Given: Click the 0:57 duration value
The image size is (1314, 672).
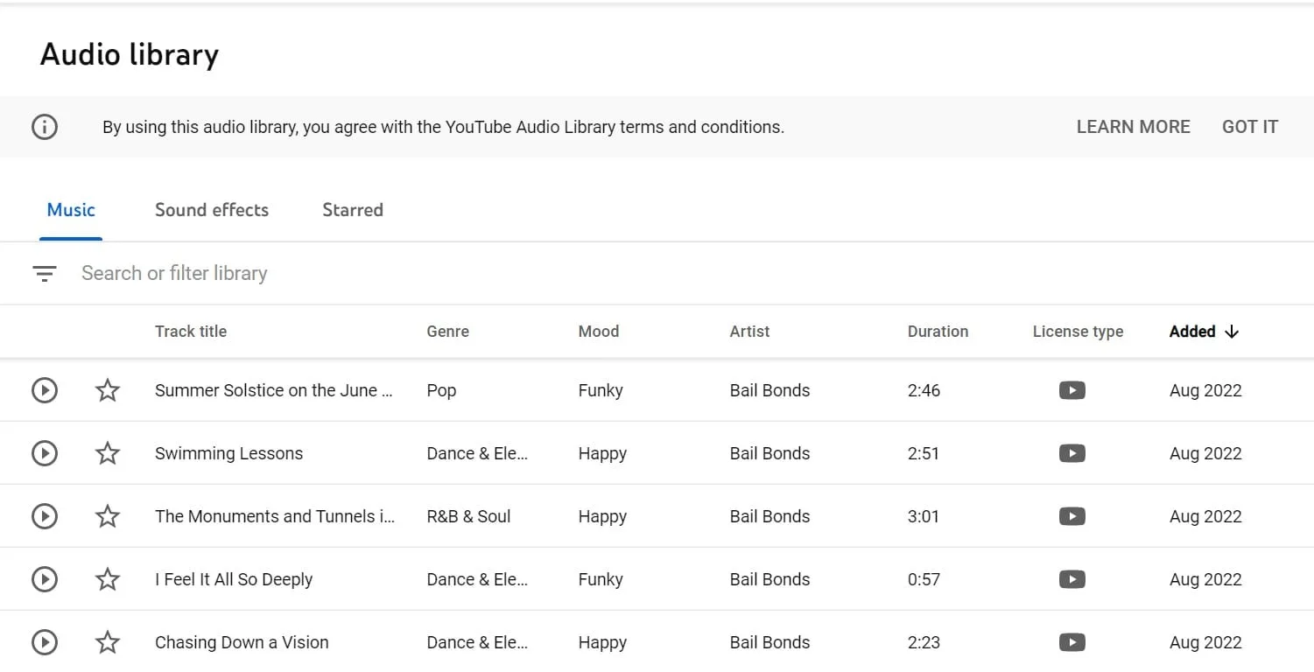Looking at the screenshot, I should pos(924,579).
